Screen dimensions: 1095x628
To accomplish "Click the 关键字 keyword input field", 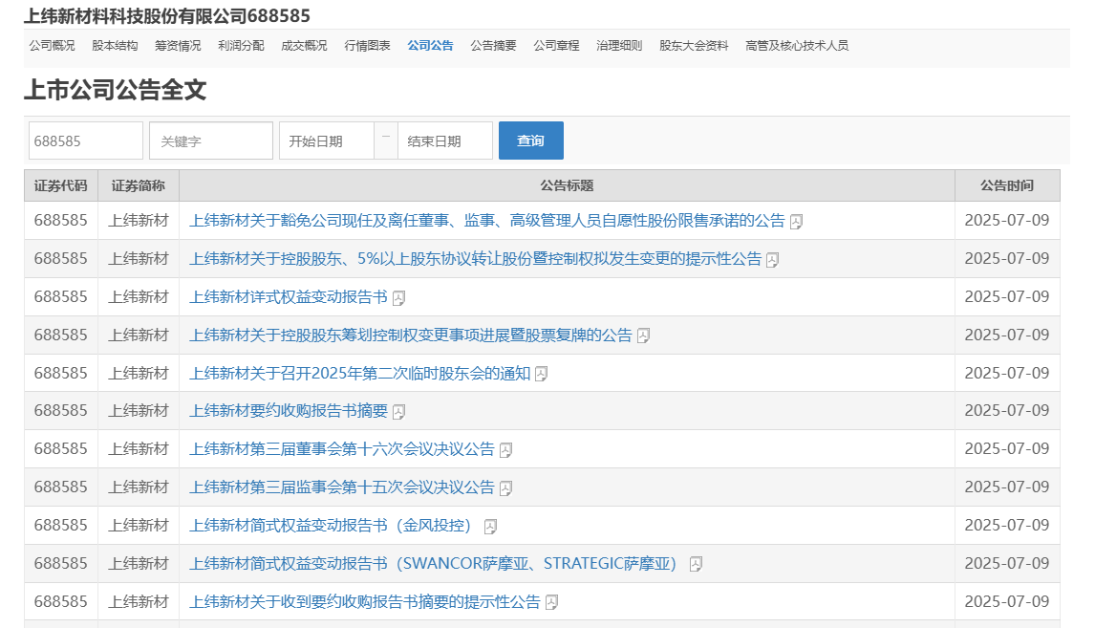I will click(210, 141).
